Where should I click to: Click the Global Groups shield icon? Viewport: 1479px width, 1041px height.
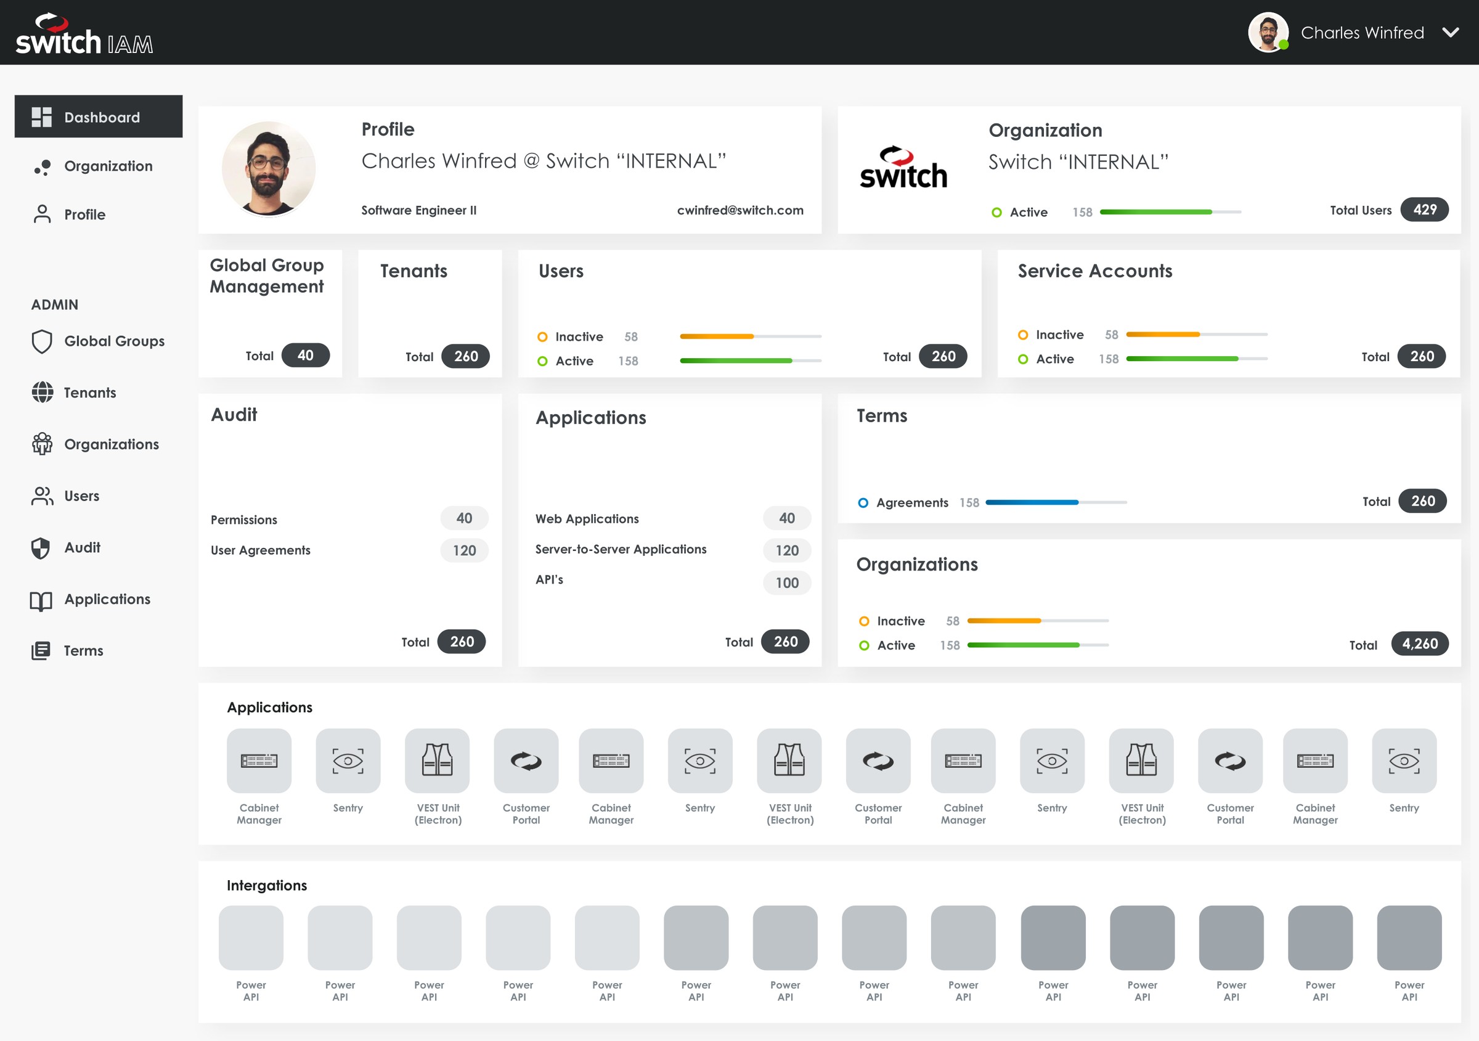tap(42, 341)
